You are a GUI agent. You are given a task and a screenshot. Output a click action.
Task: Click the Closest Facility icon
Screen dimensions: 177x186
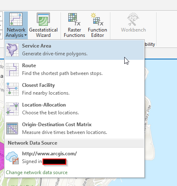click(12, 89)
